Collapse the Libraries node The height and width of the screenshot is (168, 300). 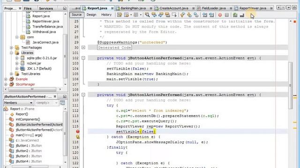coord(11,53)
